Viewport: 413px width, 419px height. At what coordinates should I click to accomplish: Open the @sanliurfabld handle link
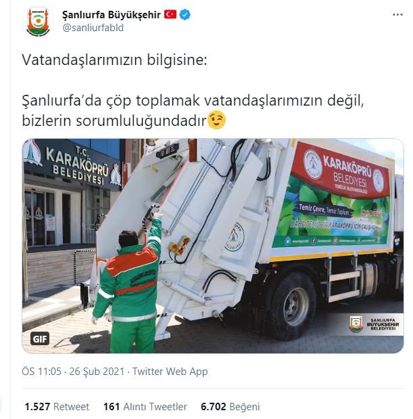[93, 28]
